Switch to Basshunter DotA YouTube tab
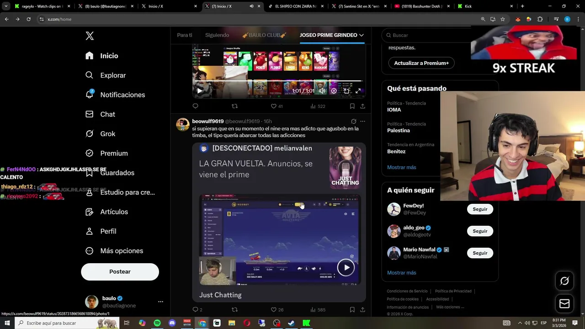Screen dimensions: 585x329 (x=421, y=6)
